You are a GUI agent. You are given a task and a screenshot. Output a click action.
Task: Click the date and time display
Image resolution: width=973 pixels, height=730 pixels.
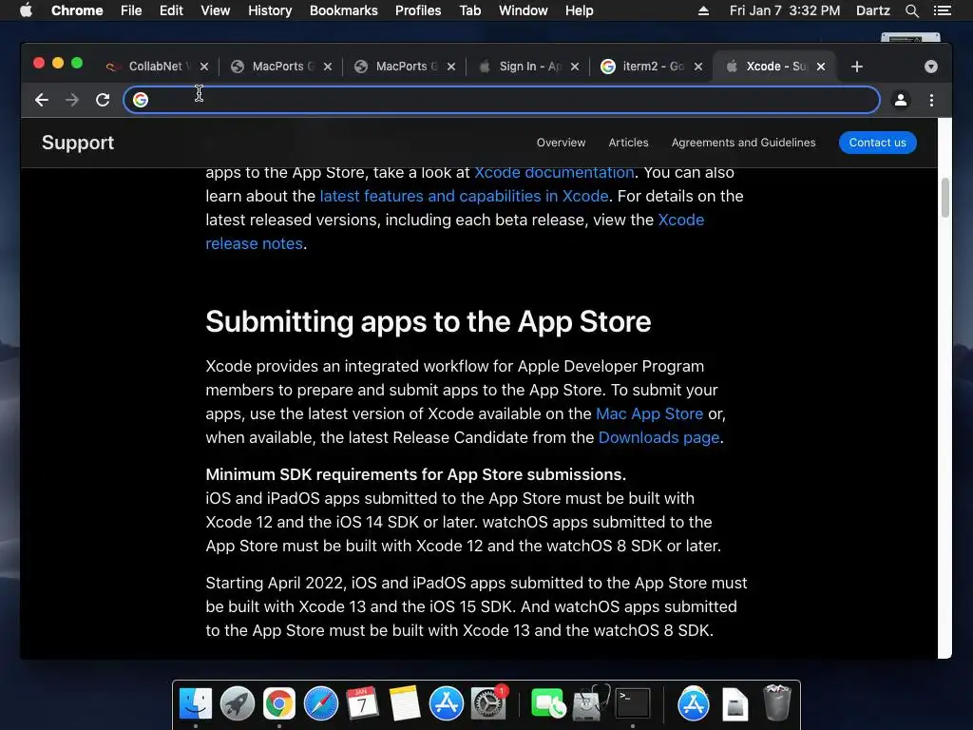pyautogui.click(x=785, y=10)
